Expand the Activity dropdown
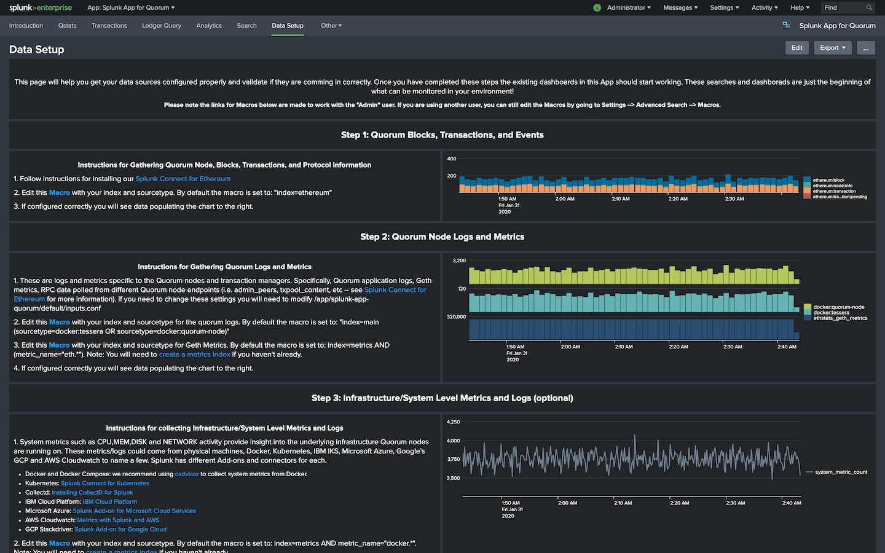Image resolution: width=885 pixels, height=553 pixels. 765,8
